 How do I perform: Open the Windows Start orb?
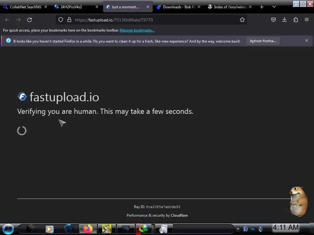[x=8, y=229]
